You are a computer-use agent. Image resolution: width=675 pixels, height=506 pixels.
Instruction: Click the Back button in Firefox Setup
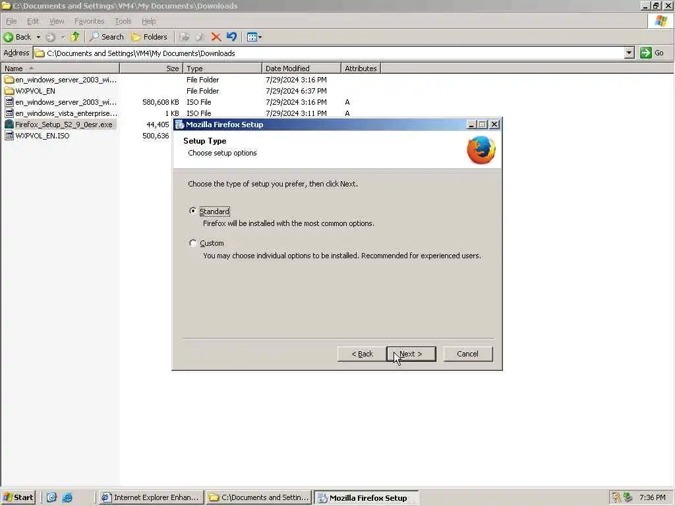pyautogui.click(x=362, y=354)
